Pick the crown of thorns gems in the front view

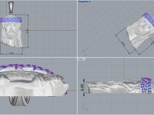tap(11, 20)
